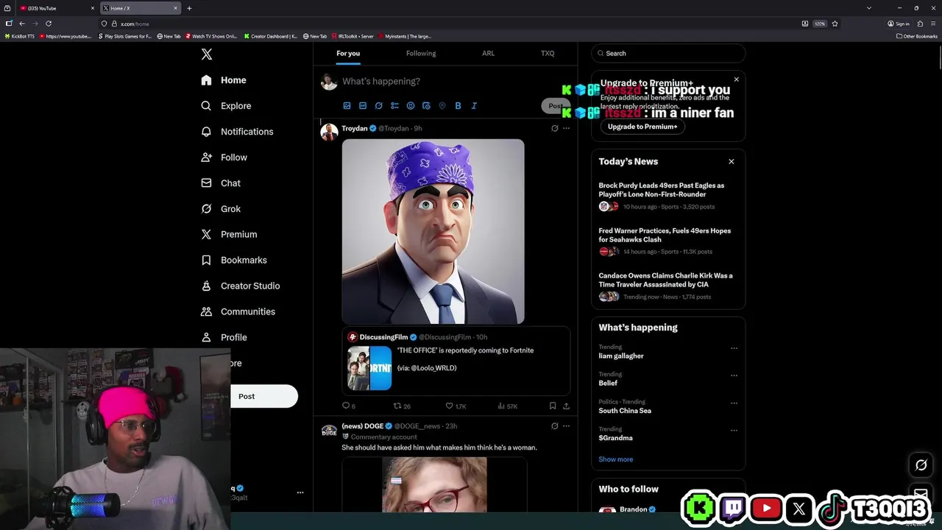The width and height of the screenshot is (942, 530).
Task: Reply to the Troydan post
Action: point(348,406)
